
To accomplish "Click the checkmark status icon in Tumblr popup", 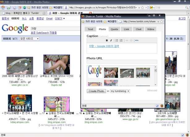I will (157, 106).
